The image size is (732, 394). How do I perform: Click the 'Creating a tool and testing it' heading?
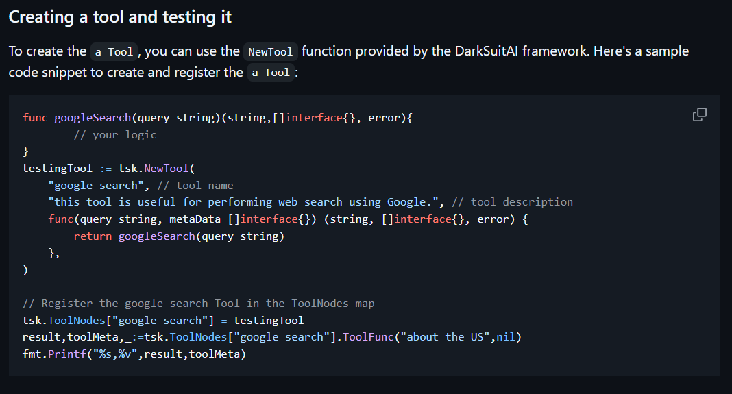(x=120, y=17)
